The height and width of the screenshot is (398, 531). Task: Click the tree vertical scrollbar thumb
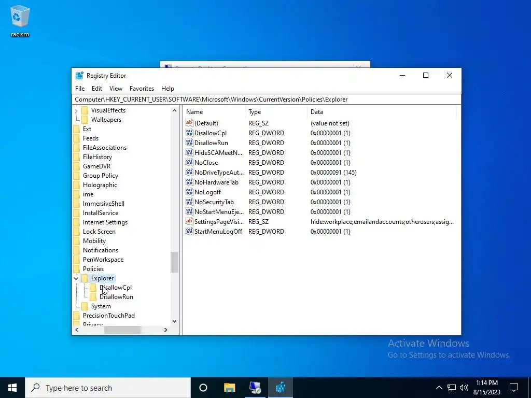point(174,262)
